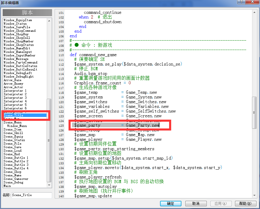This screenshot has height=209, width=260.
Task: Click the script list scrollbar thumb
Action: (49, 141)
